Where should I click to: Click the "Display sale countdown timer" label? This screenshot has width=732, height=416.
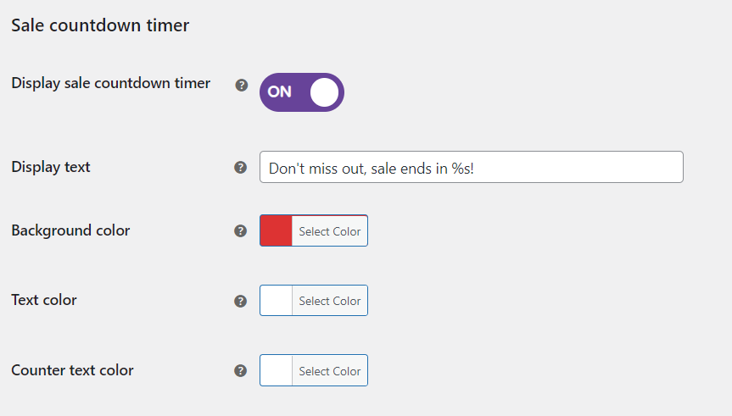coord(111,83)
